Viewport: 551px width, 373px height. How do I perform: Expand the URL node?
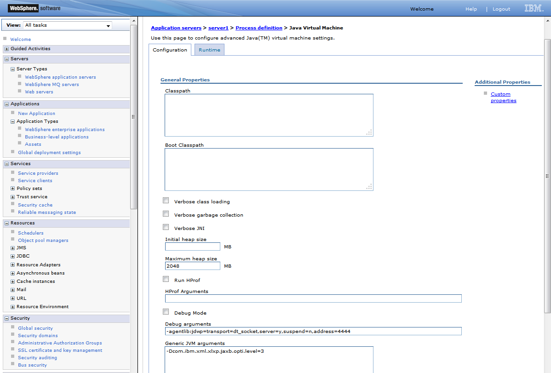pos(13,298)
